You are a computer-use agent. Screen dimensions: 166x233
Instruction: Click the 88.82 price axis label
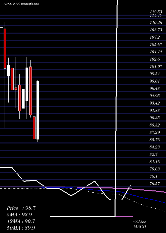click(x=155, y=125)
